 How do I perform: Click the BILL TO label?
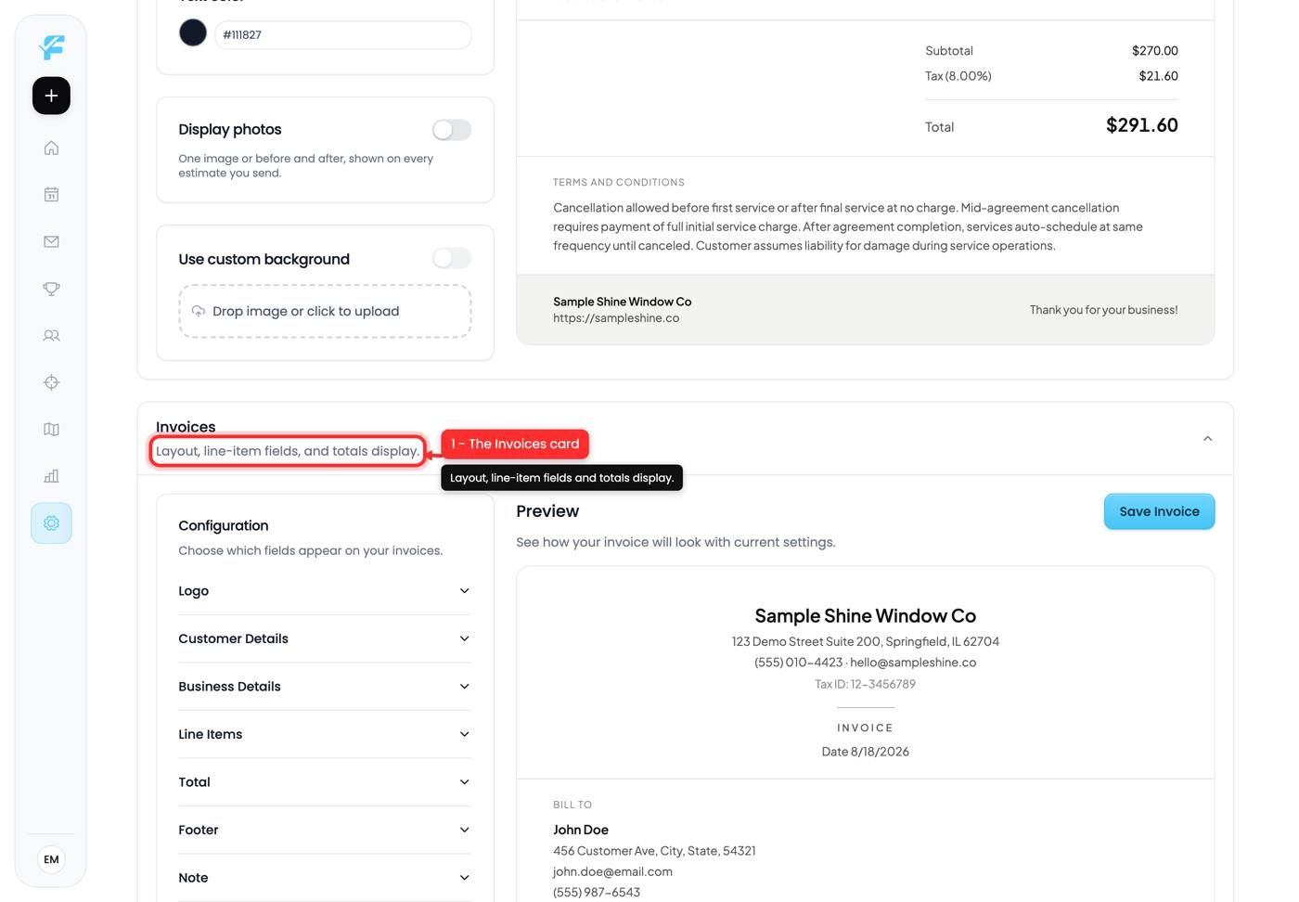coord(572,805)
